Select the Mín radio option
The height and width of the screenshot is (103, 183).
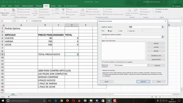(x=119, y=31)
